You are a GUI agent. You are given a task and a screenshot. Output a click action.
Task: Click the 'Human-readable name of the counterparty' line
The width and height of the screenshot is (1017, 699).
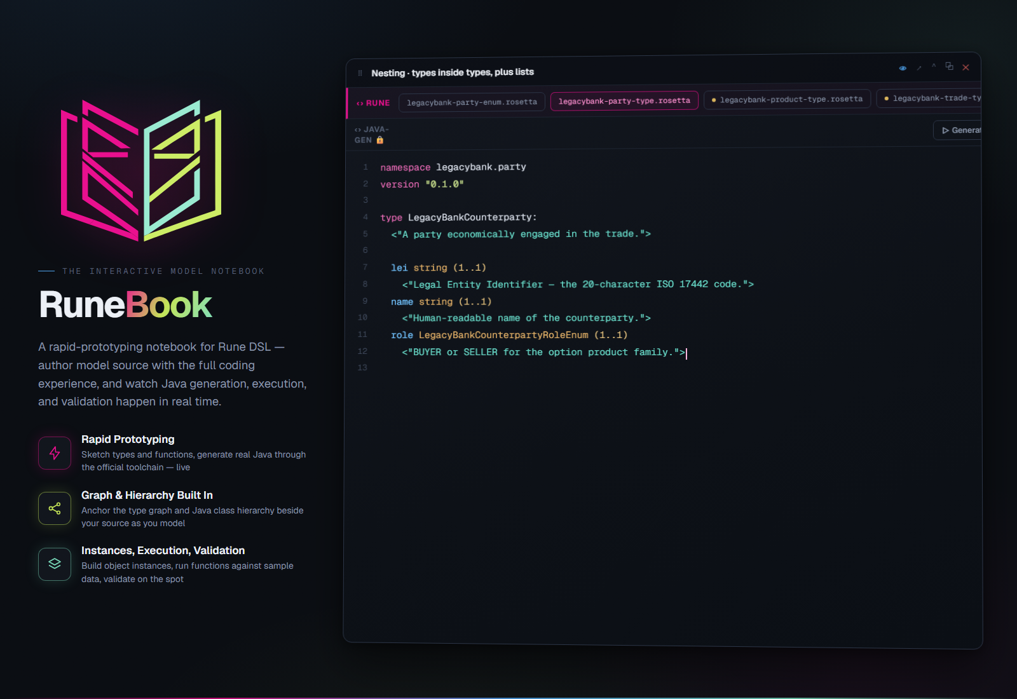(x=526, y=318)
